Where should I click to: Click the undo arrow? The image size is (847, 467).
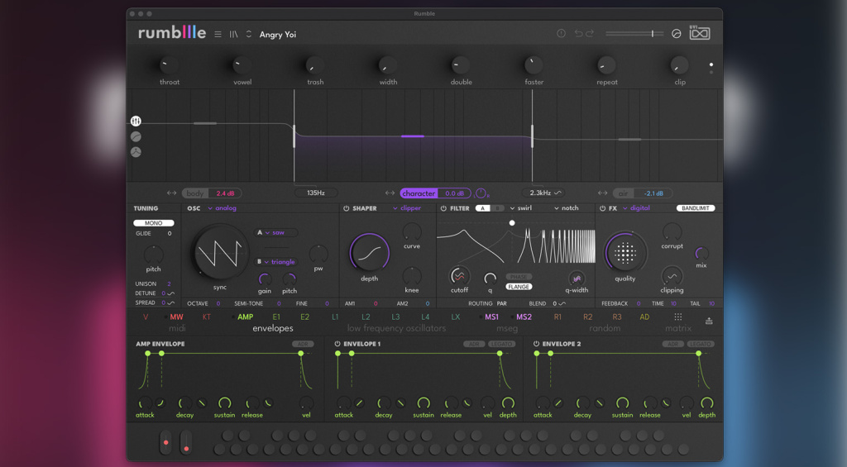click(x=578, y=33)
